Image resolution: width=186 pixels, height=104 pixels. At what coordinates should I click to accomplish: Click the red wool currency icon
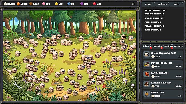94,4
